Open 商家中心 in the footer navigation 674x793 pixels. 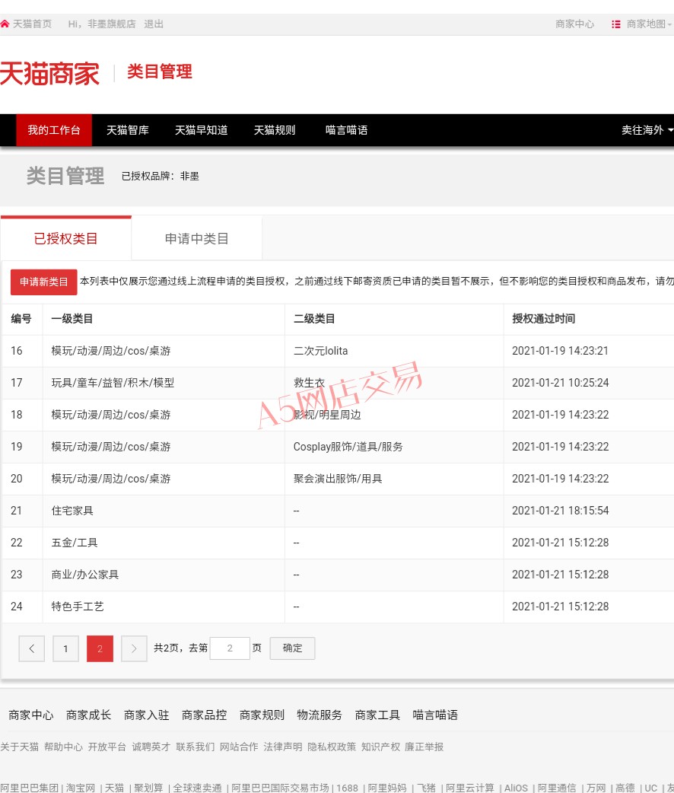coord(31,715)
